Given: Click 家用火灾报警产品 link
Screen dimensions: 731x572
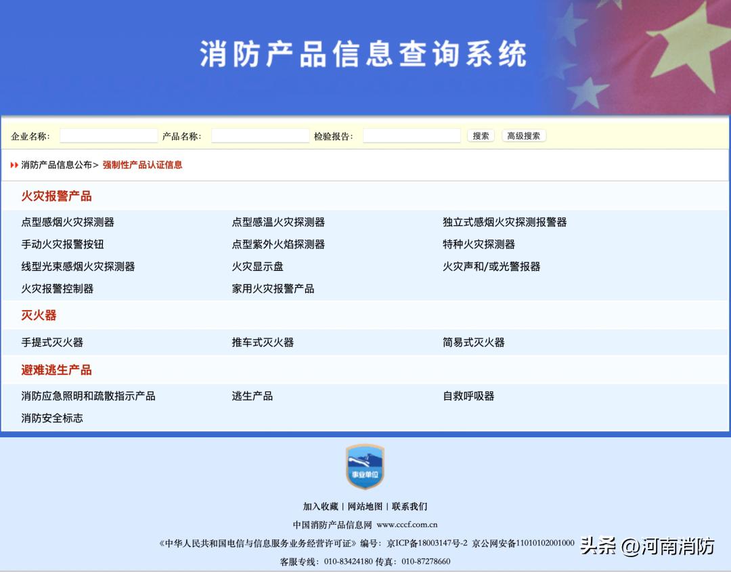Looking at the screenshot, I should [273, 289].
